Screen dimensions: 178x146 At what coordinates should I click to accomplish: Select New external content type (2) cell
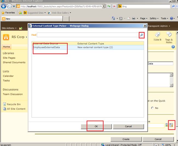coord(95,47)
